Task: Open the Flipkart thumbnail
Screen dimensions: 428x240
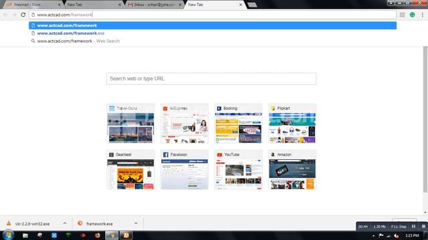Action: tap(292, 123)
